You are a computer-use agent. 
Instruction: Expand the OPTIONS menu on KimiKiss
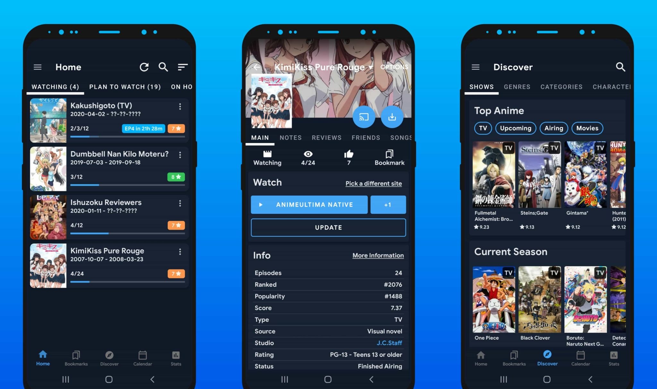394,66
